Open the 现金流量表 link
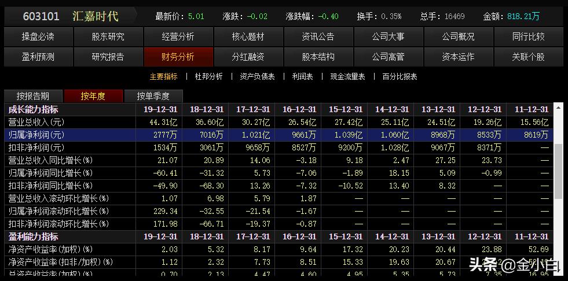This screenshot has height=281, width=568. point(348,77)
